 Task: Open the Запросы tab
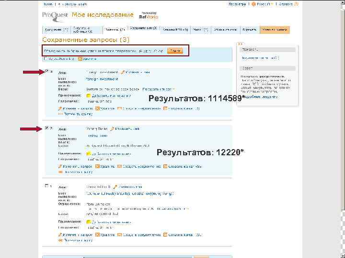tap(115, 30)
